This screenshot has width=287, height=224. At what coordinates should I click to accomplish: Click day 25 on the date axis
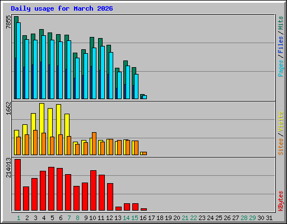pyautogui.click(x=219, y=218)
